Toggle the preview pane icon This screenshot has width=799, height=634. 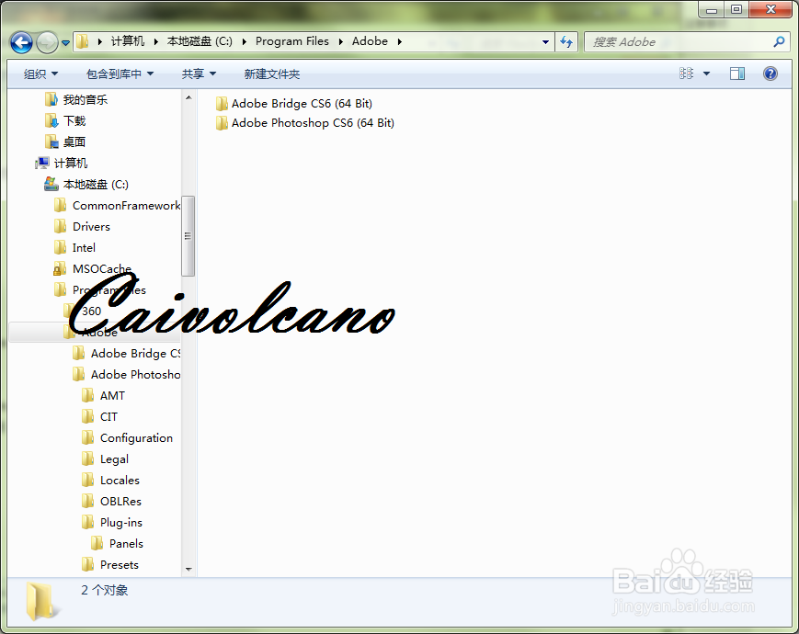(736, 74)
